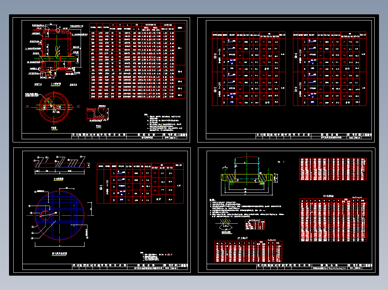Viewport: 388px width, 290px height.
Task: Select the title block of top-right sheet
Action: coord(289,136)
